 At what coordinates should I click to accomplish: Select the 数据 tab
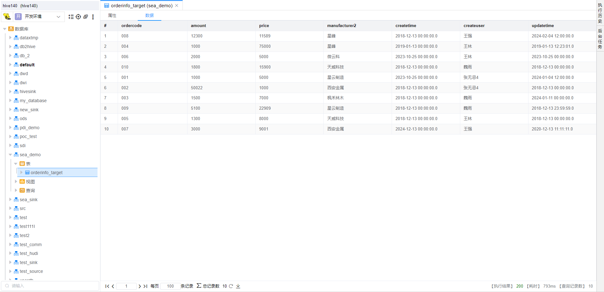coord(149,15)
